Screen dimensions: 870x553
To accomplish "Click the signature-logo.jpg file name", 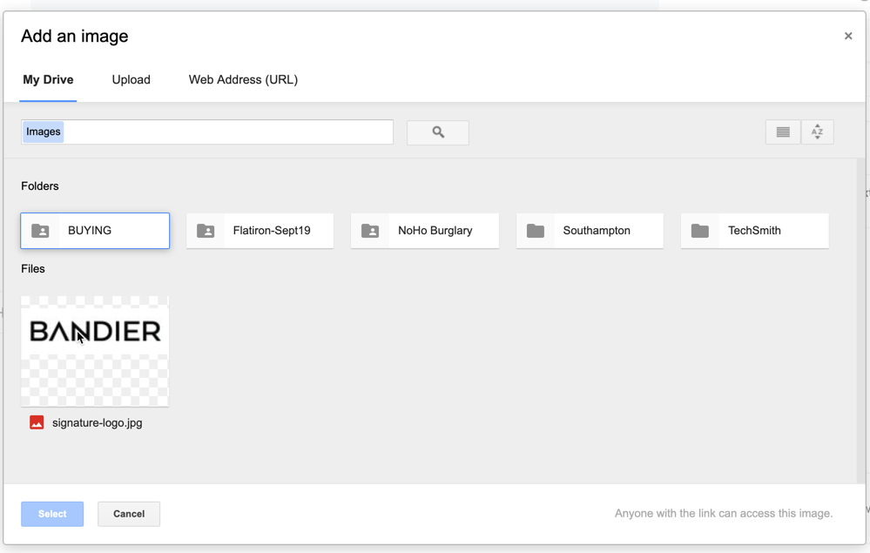I will (x=97, y=422).
